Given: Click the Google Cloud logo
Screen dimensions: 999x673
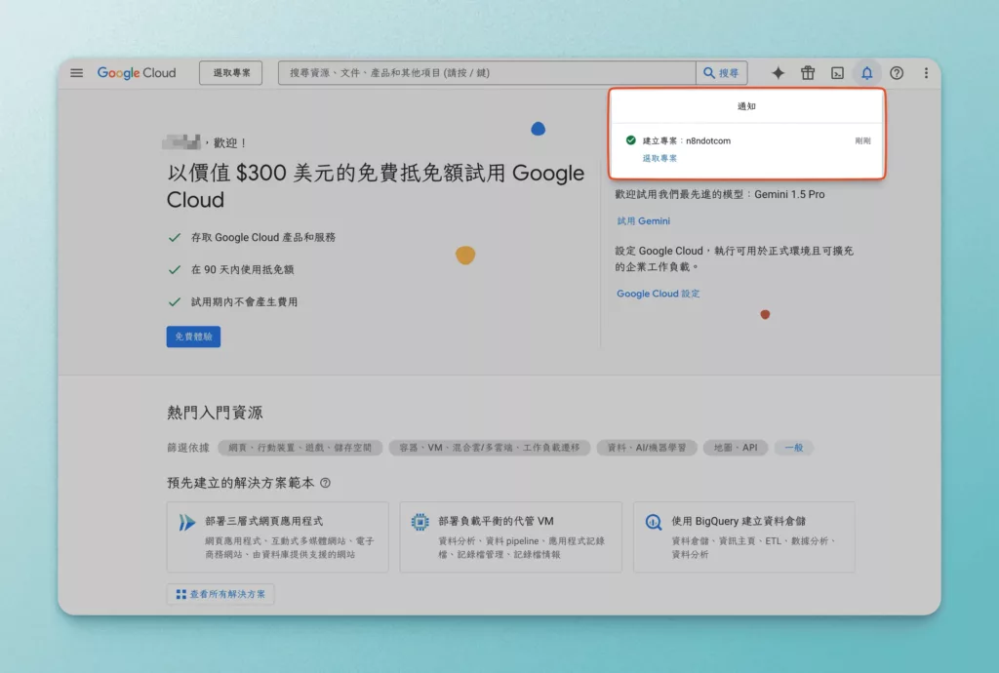Looking at the screenshot, I should tap(137, 73).
